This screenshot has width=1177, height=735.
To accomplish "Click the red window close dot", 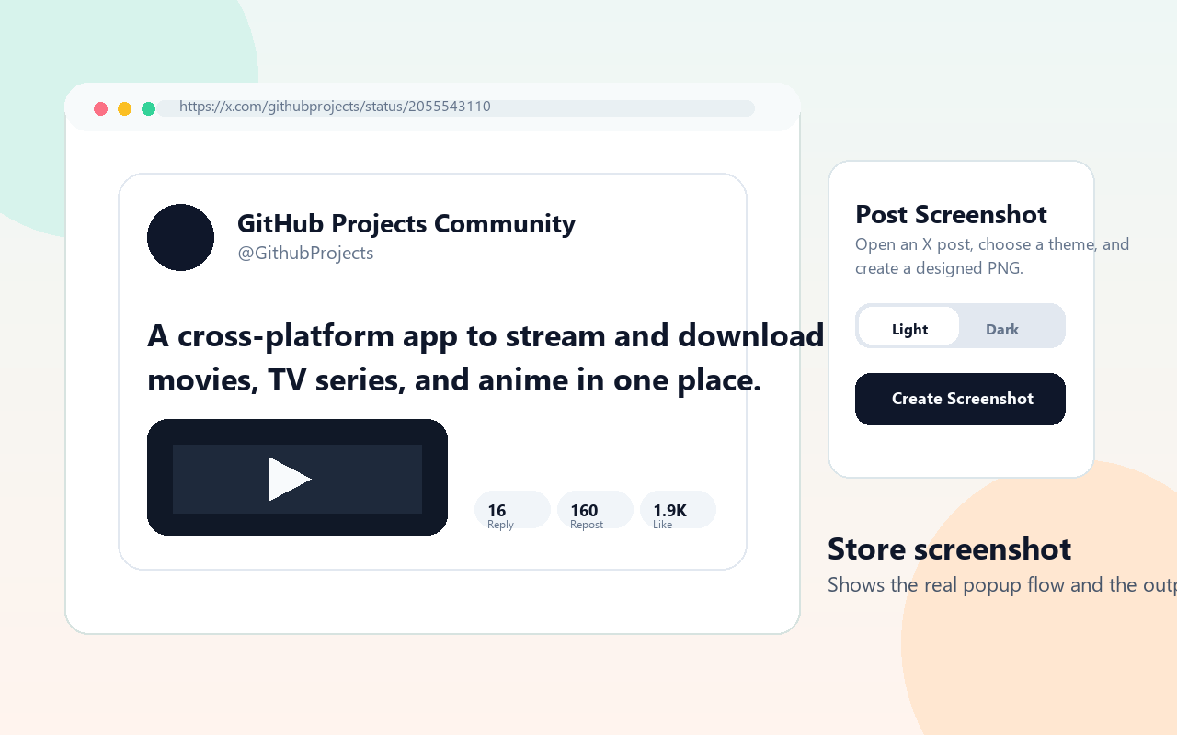I will pyautogui.click(x=101, y=108).
